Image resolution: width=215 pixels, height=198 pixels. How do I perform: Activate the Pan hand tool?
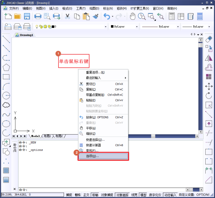pyautogui.click(x=133, y=16)
